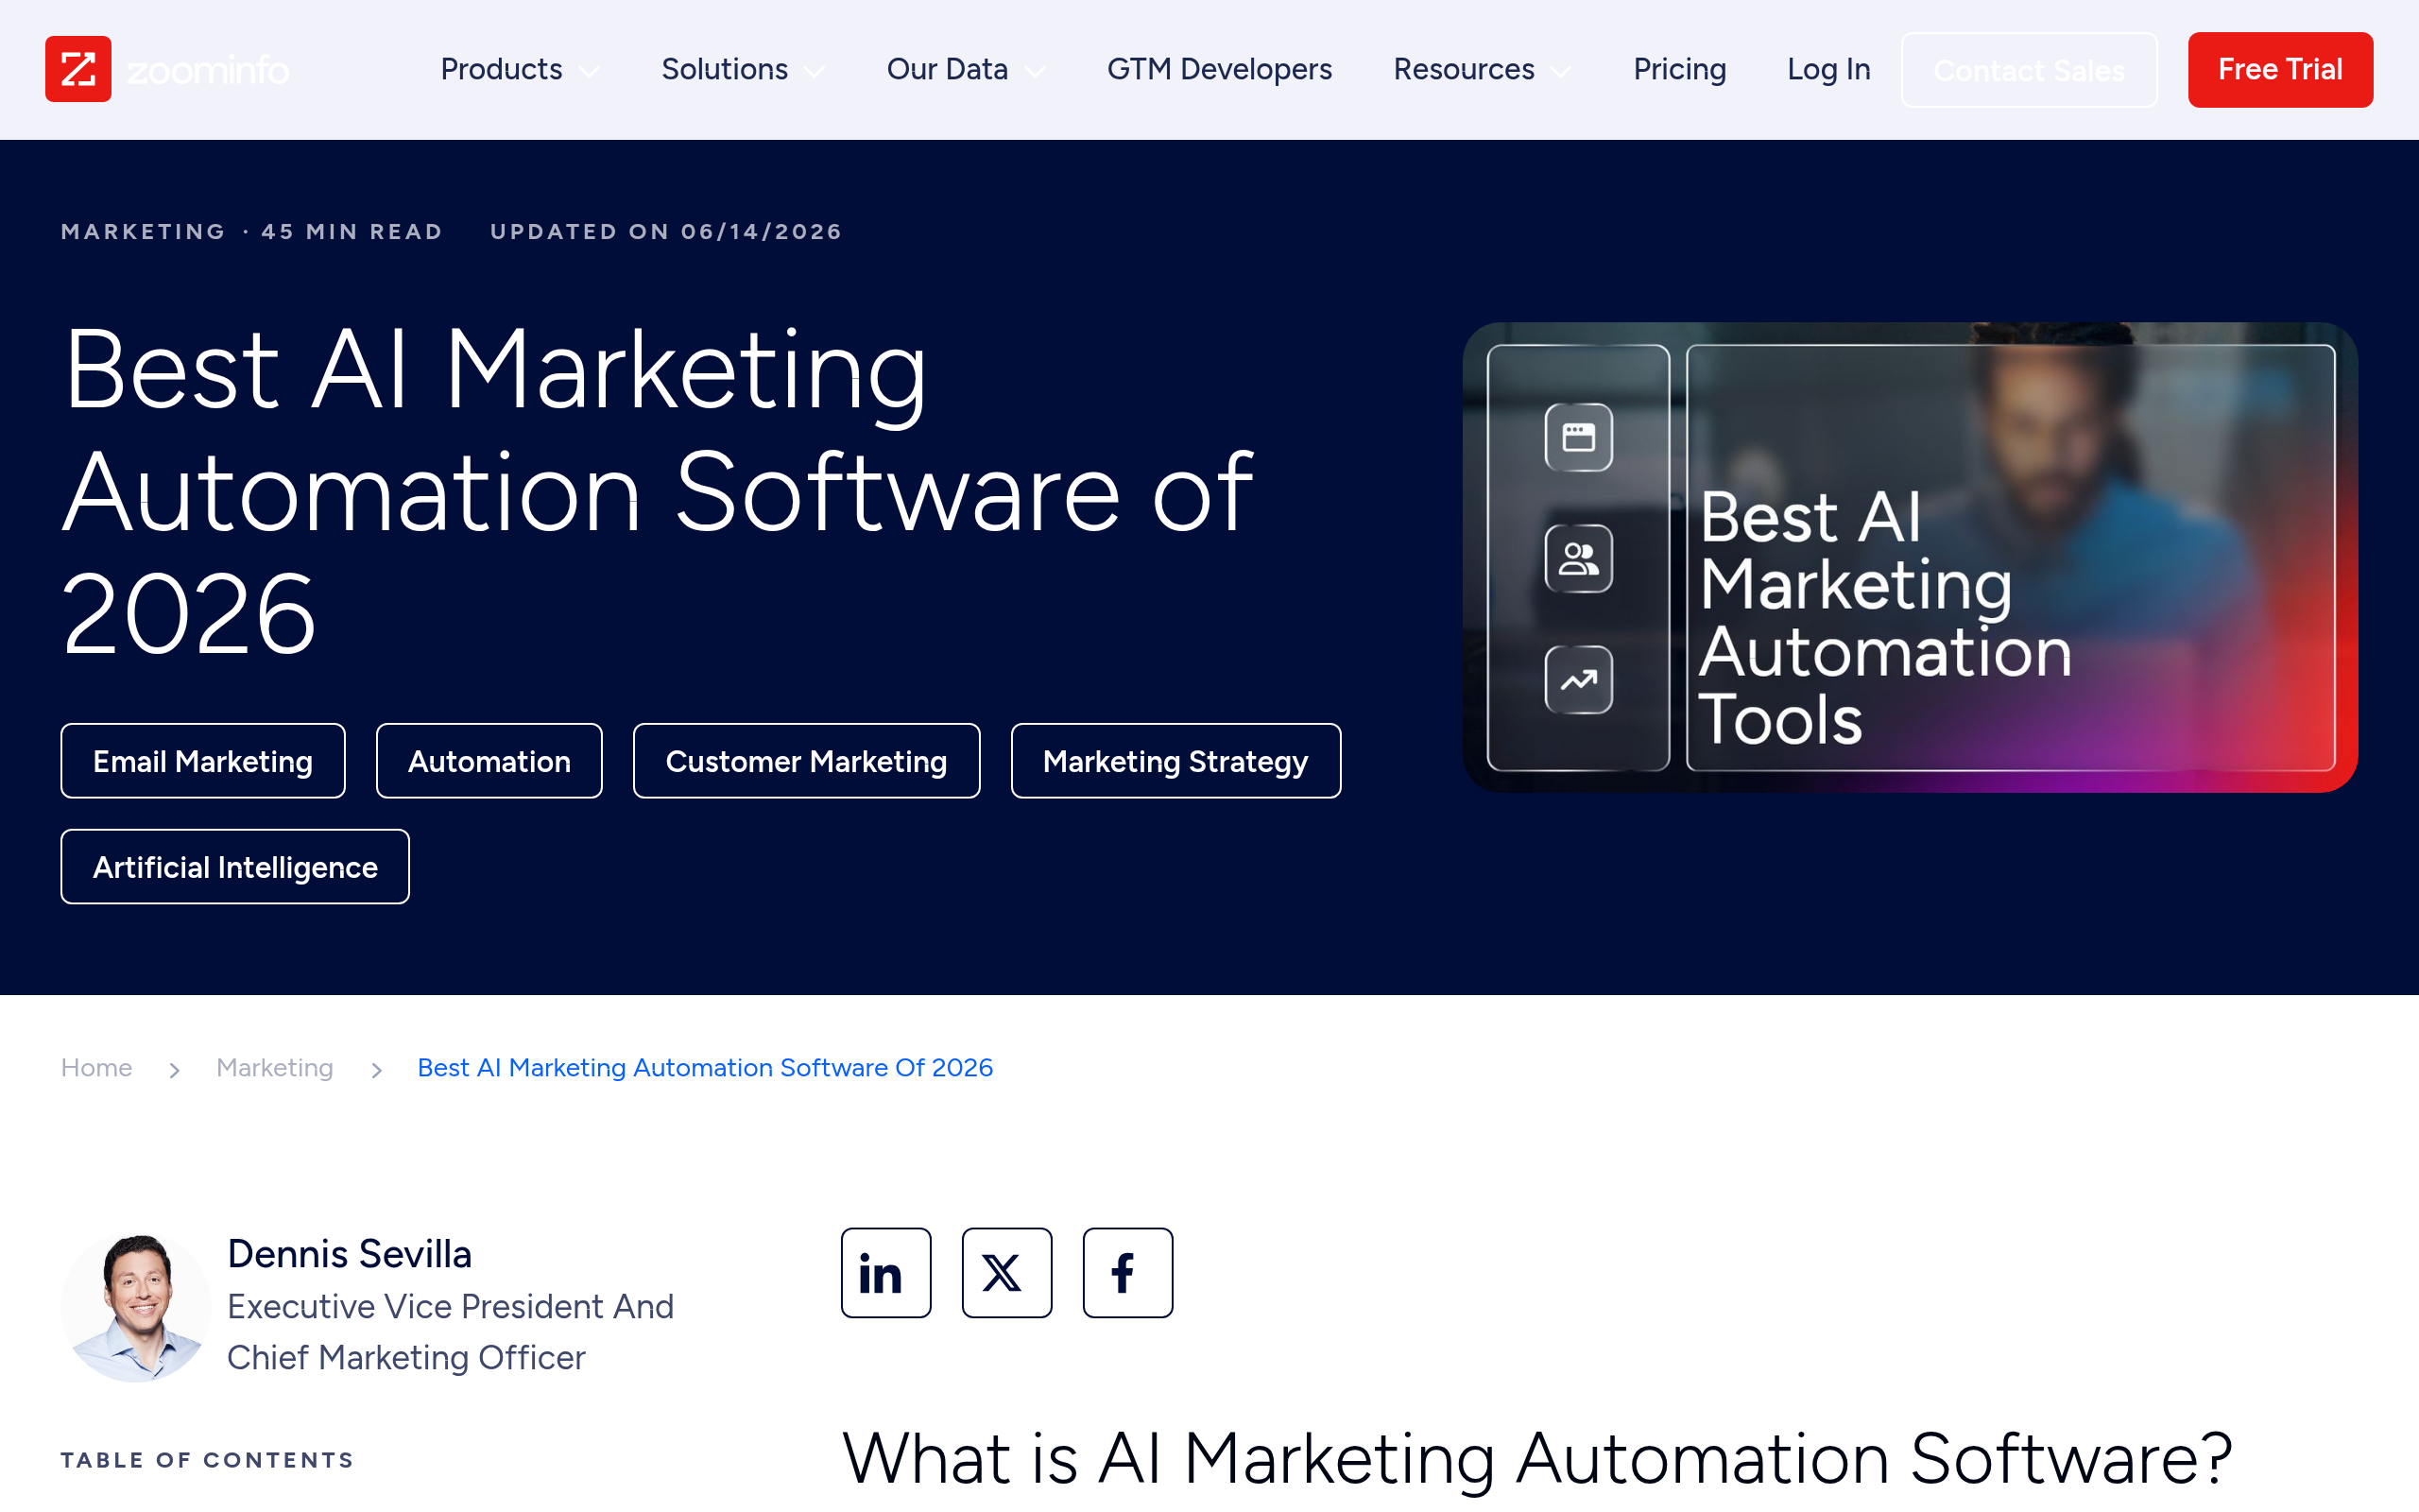Open the Resources menu

[1464, 69]
